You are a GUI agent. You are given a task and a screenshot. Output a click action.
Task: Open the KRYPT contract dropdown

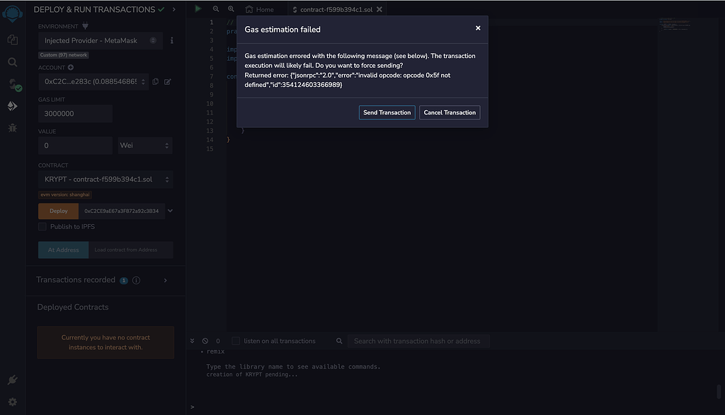tap(105, 180)
